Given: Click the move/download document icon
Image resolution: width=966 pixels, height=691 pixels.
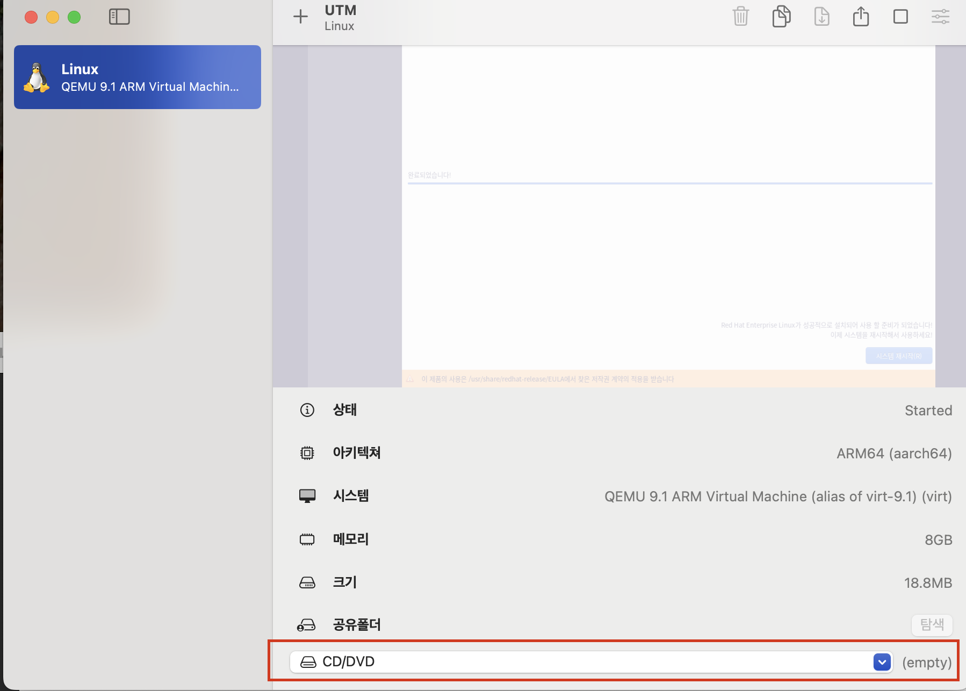Looking at the screenshot, I should 821,16.
